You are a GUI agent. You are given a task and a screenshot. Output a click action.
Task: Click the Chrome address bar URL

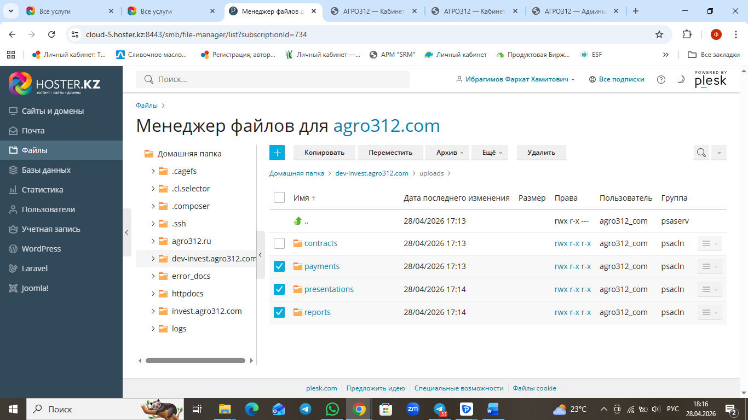pyautogui.click(x=197, y=34)
